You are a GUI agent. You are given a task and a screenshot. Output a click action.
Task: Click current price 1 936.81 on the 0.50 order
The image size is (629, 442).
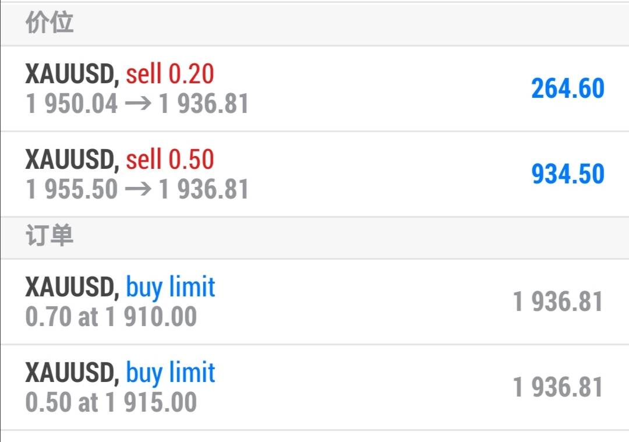(x=558, y=388)
